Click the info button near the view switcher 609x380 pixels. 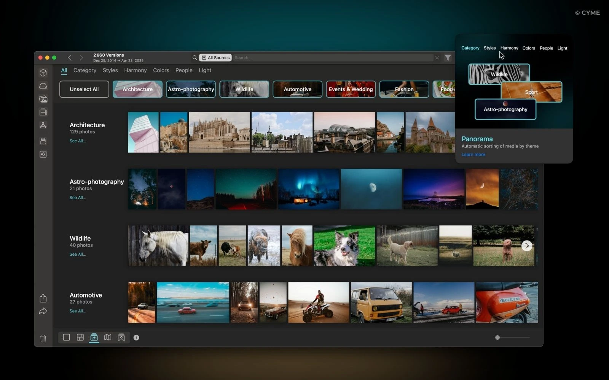click(136, 337)
